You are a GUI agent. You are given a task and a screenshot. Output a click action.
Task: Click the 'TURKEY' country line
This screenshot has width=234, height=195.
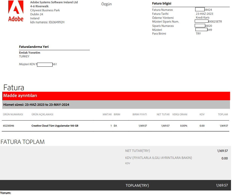click(x=24, y=56)
